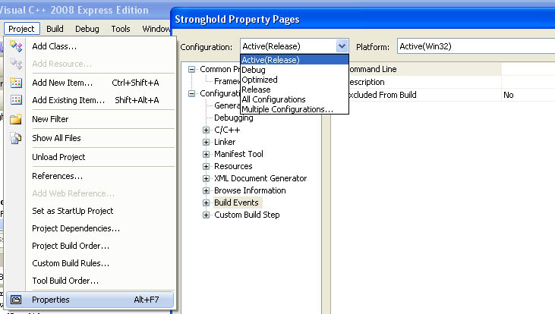
Task: Select Debugging in property tree
Action: 234,118
